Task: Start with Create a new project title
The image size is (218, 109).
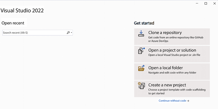Action: pyautogui.click(x=167, y=85)
